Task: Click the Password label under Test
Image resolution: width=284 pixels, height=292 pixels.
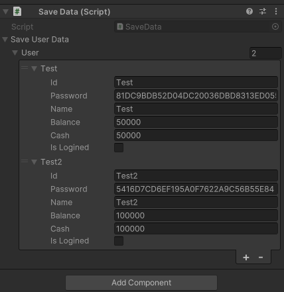Action: pyautogui.click(x=69, y=95)
